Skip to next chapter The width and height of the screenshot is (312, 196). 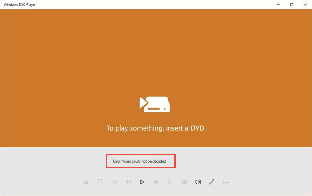click(x=170, y=182)
